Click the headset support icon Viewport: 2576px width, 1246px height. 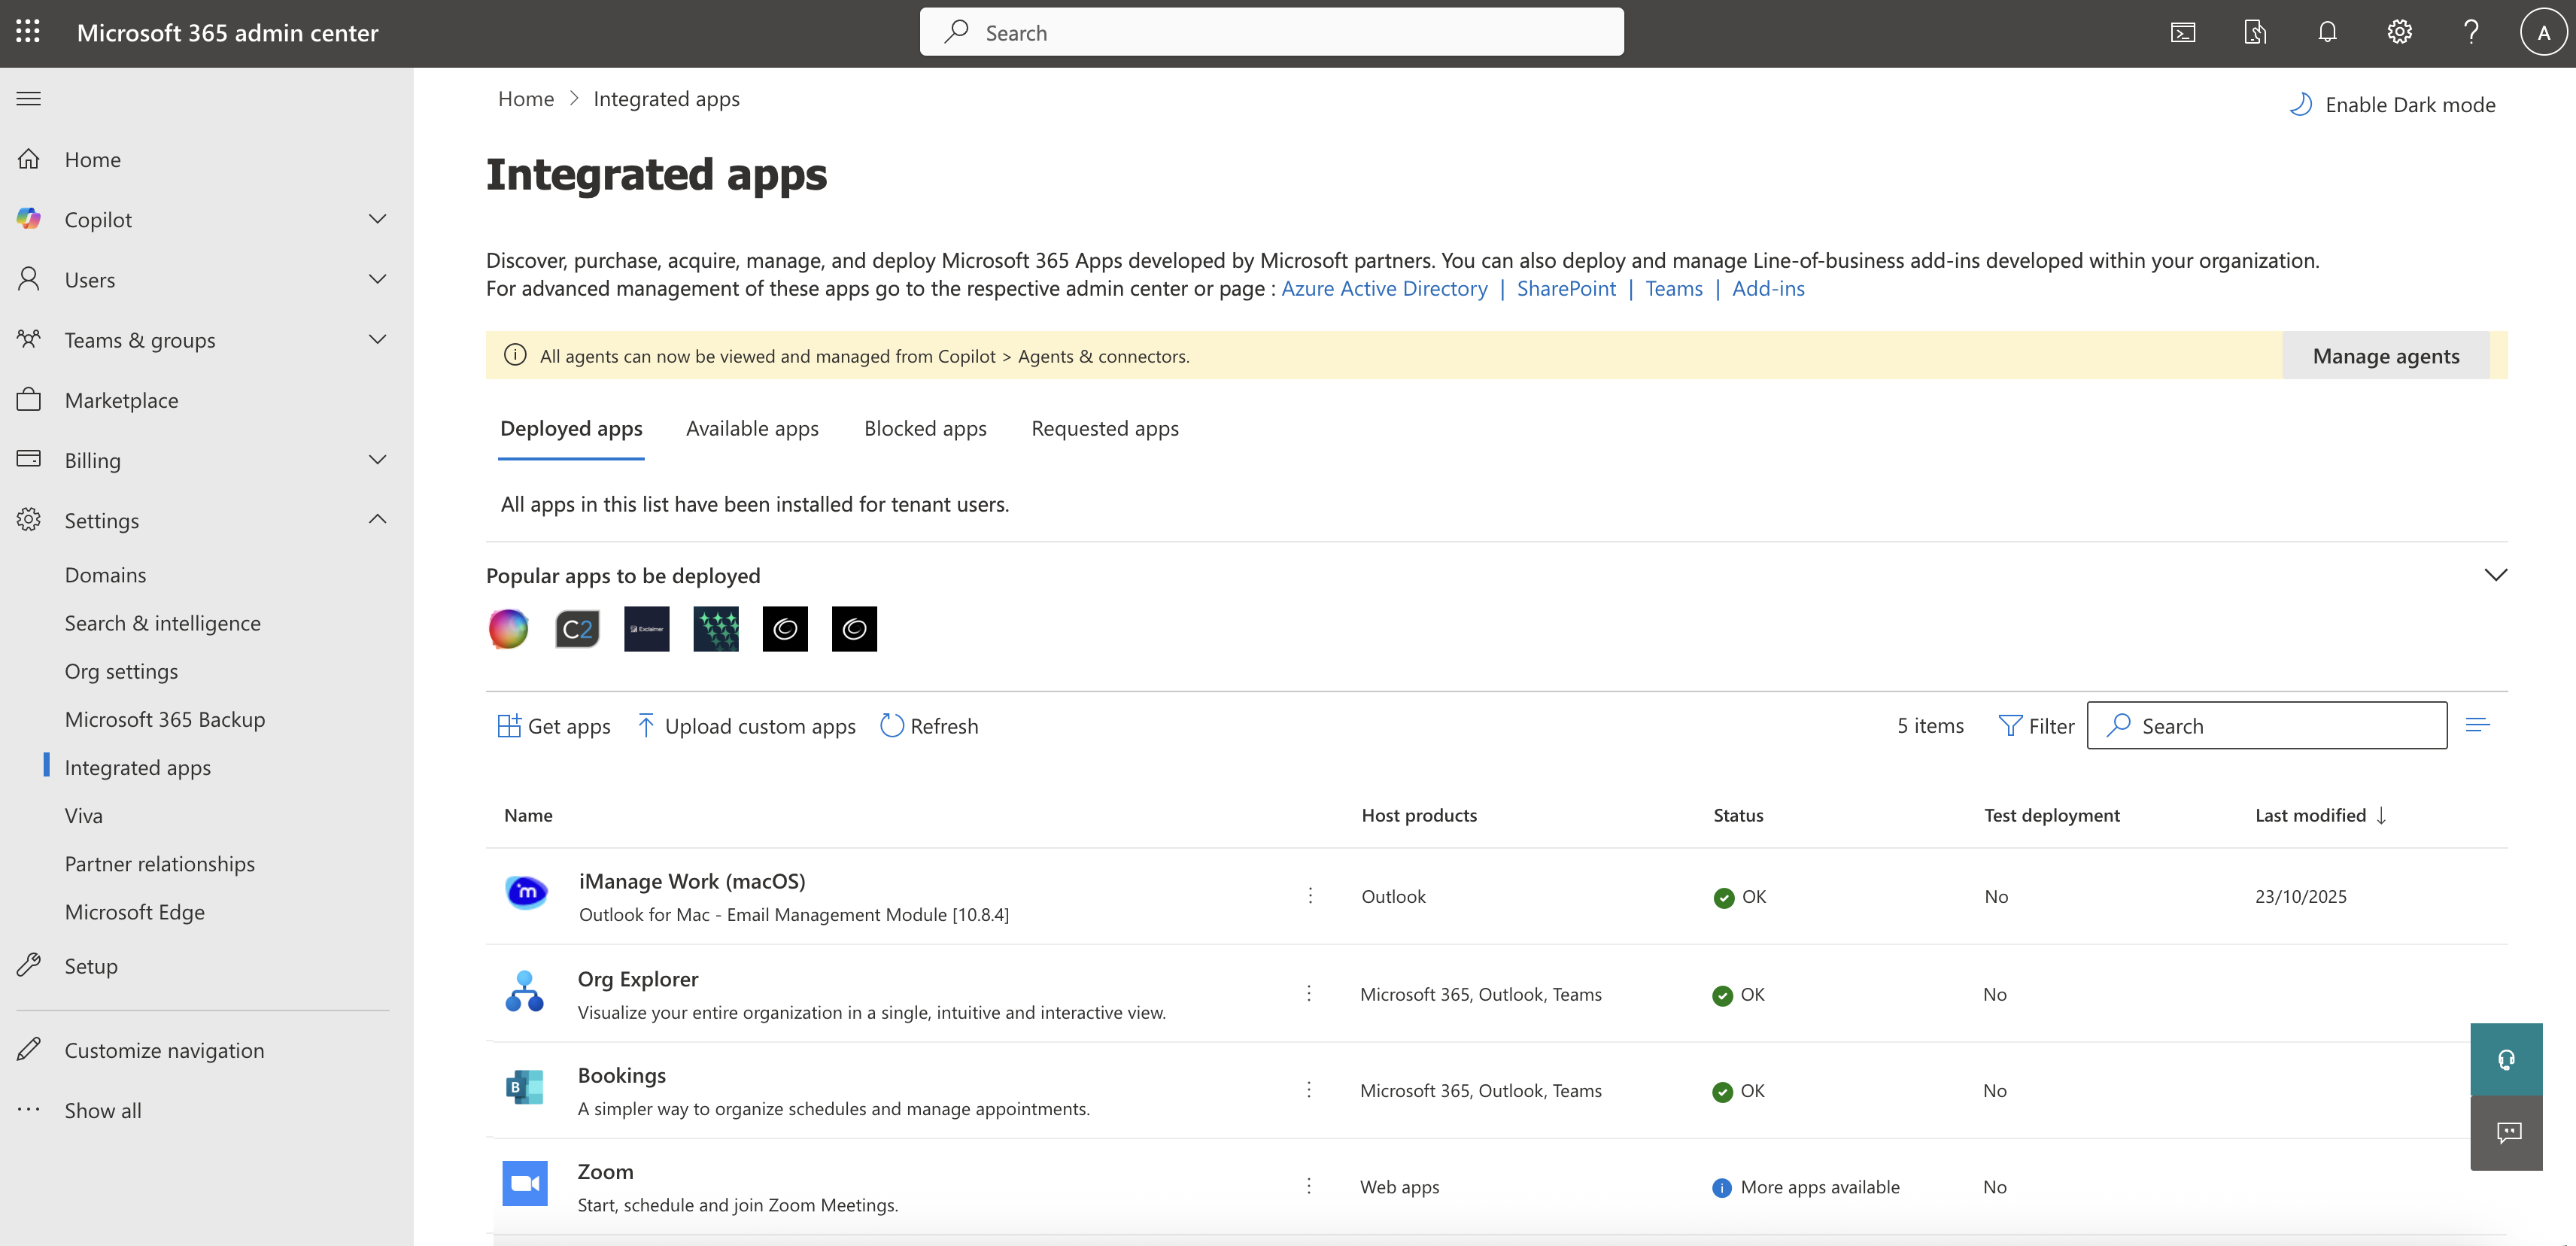(x=2506, y=1059)
